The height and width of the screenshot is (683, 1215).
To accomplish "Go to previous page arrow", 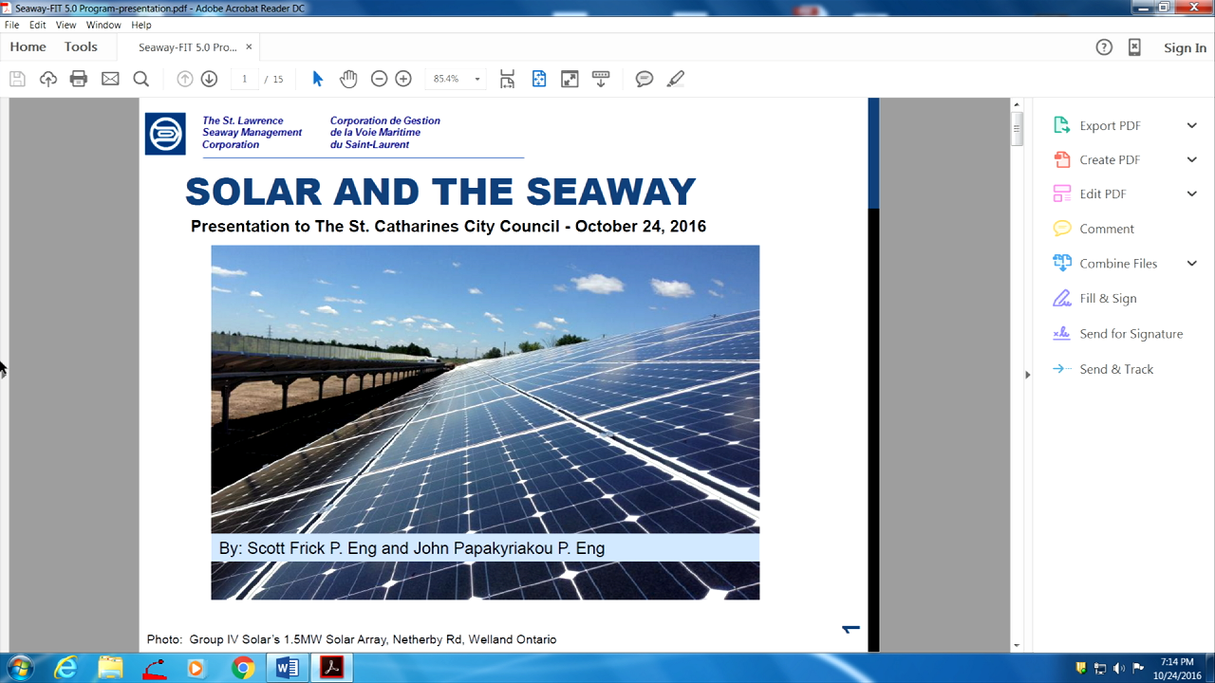I will coord(185,79).
